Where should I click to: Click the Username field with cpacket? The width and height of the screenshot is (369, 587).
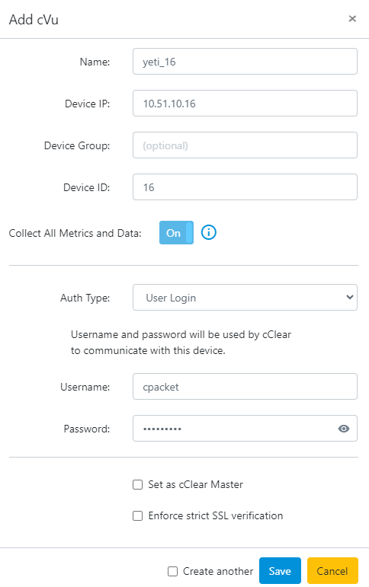pyautogui.click(x=245, y=387)
